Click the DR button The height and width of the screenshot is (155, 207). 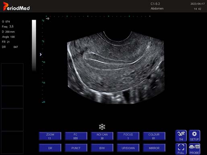point(50,148)
